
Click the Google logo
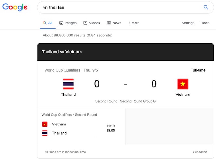[x=15, y=7]
